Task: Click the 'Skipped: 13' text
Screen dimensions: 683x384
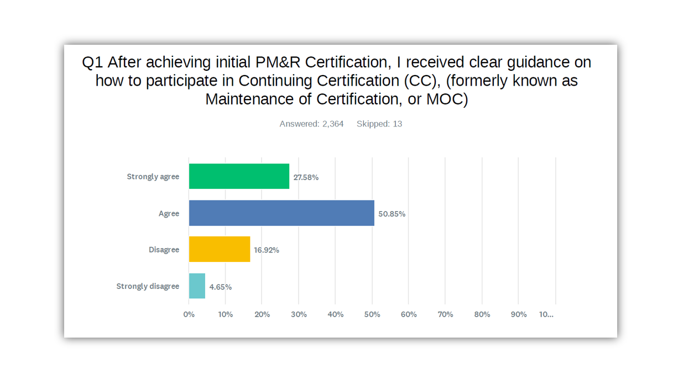Action: [379, 124]
